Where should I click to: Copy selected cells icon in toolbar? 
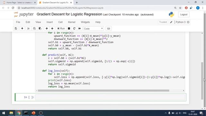click(x=34, y=29)
